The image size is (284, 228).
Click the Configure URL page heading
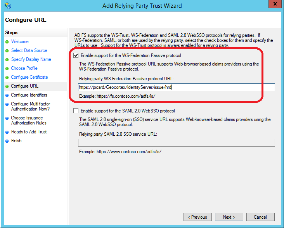click(x=26, y=20)
